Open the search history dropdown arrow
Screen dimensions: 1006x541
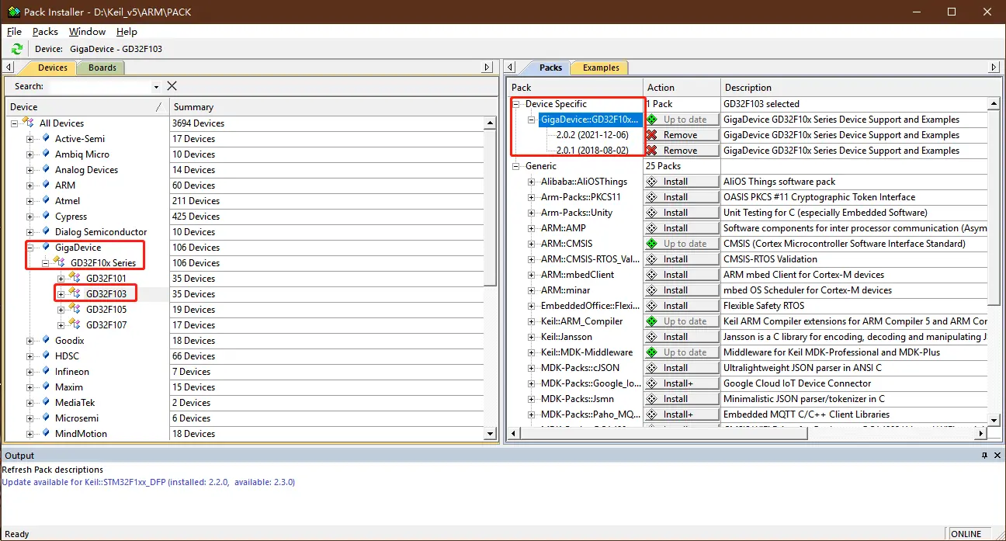coord(156,87)
